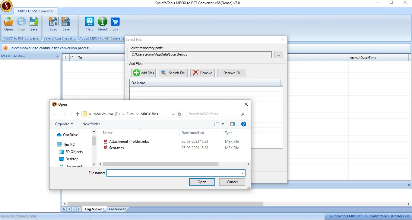Close the Select File dialog
Viewport: 412px width, 220px height.
pyautogui.click(x=283, y=40)
